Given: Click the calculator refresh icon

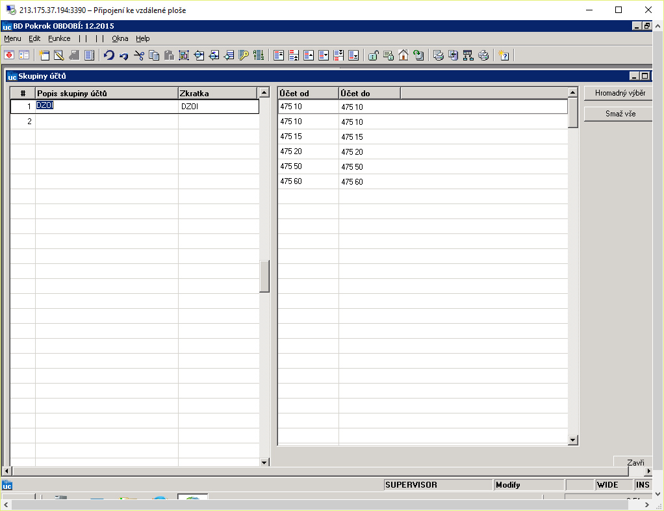Looking at the screenshot, I should (x=418, y=55).
